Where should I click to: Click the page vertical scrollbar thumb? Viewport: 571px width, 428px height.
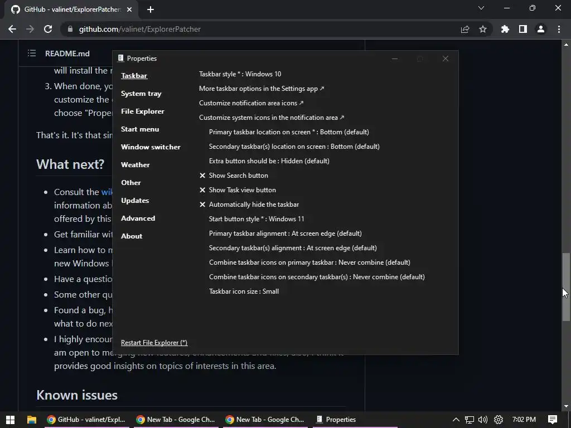click(x=566, y=287)
